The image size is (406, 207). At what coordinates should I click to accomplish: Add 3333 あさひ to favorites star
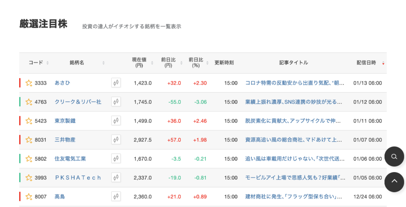coord(29,83)
